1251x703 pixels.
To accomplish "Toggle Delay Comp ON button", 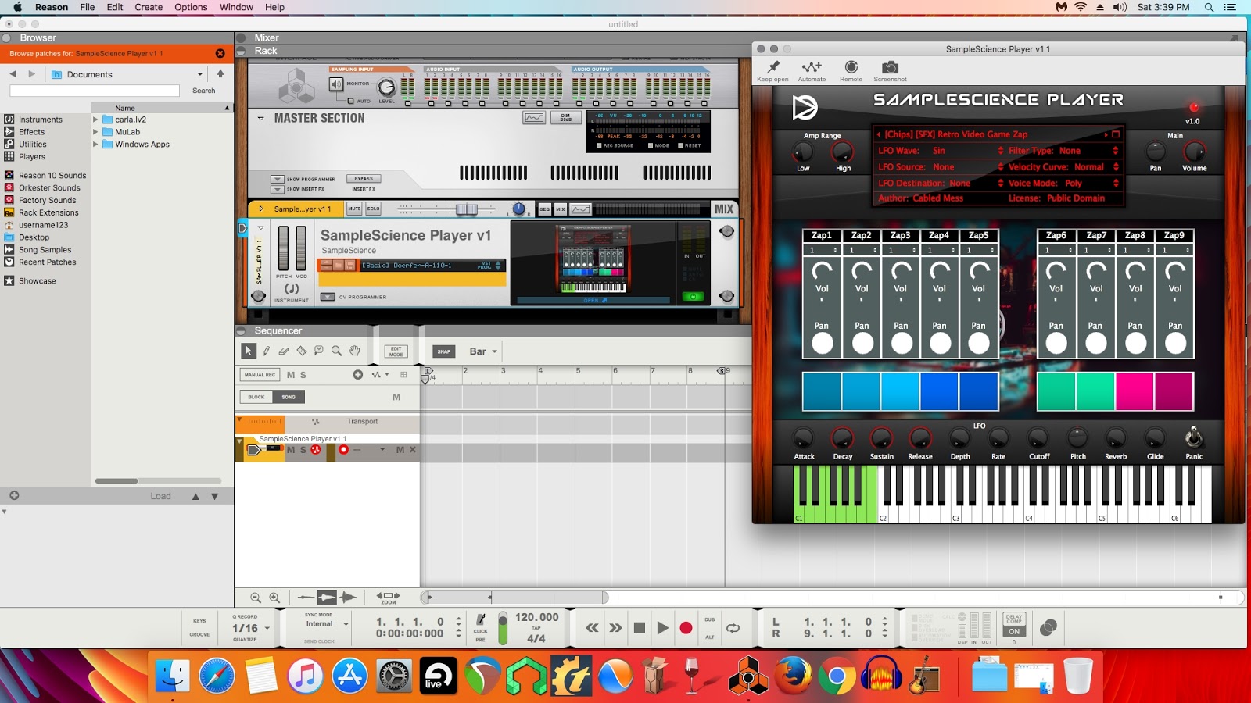I will click(1014, 631).
